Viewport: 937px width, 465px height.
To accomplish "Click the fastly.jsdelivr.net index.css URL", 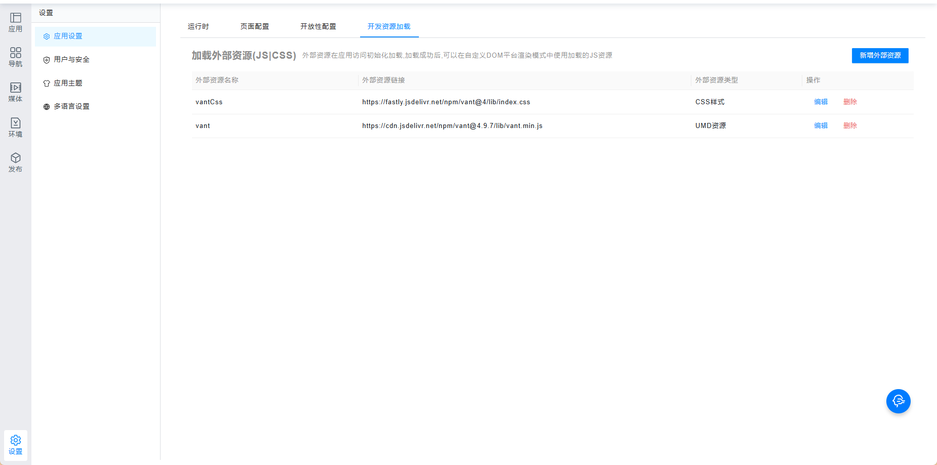I will (446, 102).
